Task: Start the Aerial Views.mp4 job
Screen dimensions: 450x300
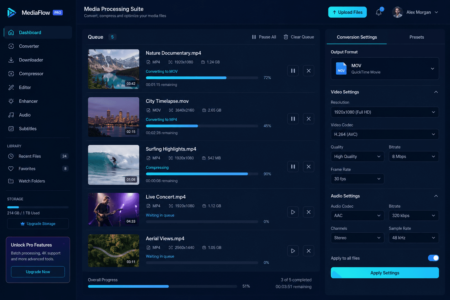Action: click(x=293, y=251)
